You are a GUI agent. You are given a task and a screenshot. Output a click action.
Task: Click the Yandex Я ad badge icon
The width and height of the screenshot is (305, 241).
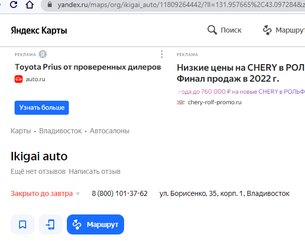pos(43,54)
